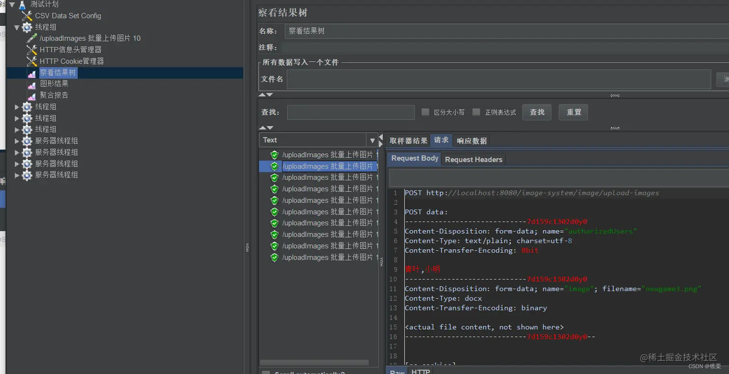
Task: Focus the 注释 comment field
Action: (x=505, y=47)
